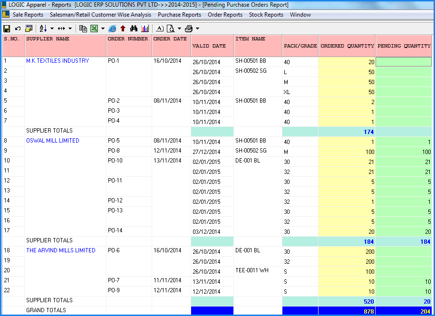Screen dimensions: 435x316
Task: Select supplier OSWAL MILL LIMITED
Action: coord(53,141)
